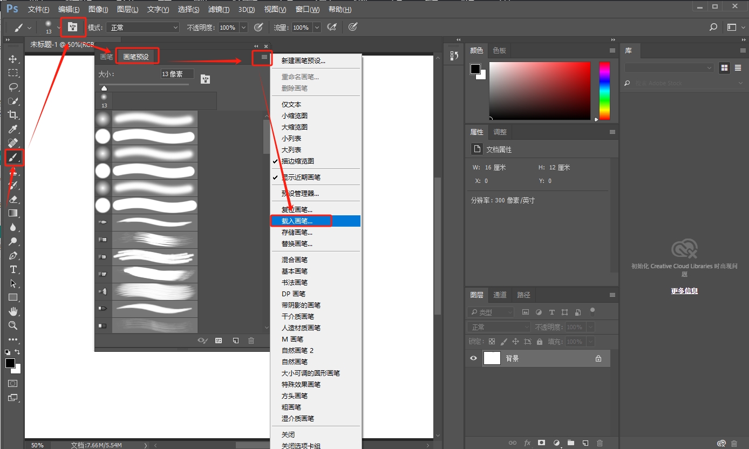The width and height of the screenshot is (749, 449).
Task: Click the brush size 13 像素 input field
Action: pyautogui.click(x=177, y=74)
